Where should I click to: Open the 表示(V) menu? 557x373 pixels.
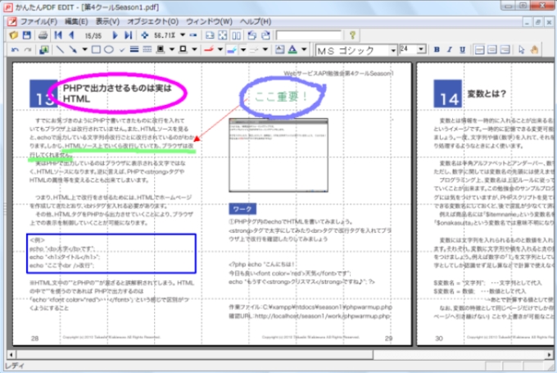pos(107,21)
